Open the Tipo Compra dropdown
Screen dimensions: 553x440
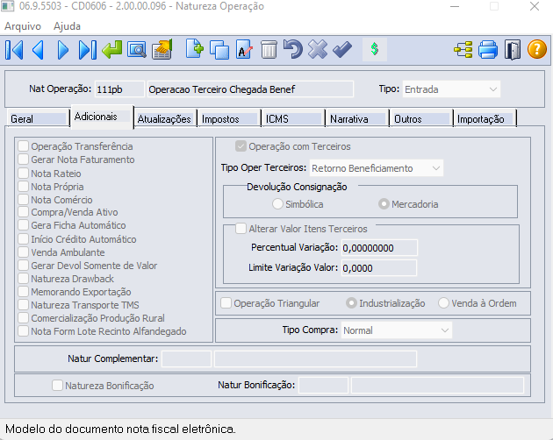397,330
